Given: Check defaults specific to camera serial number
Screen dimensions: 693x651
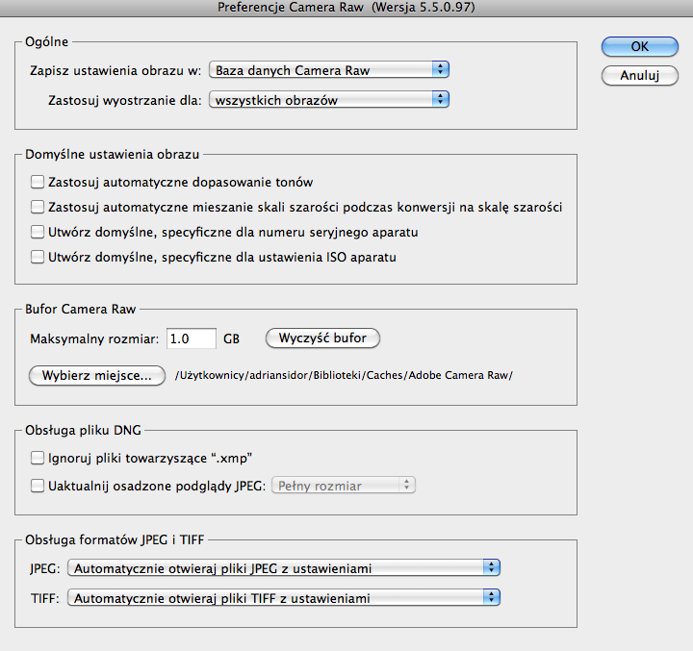Looking at the screenshot, I should (x=38, y=232).
